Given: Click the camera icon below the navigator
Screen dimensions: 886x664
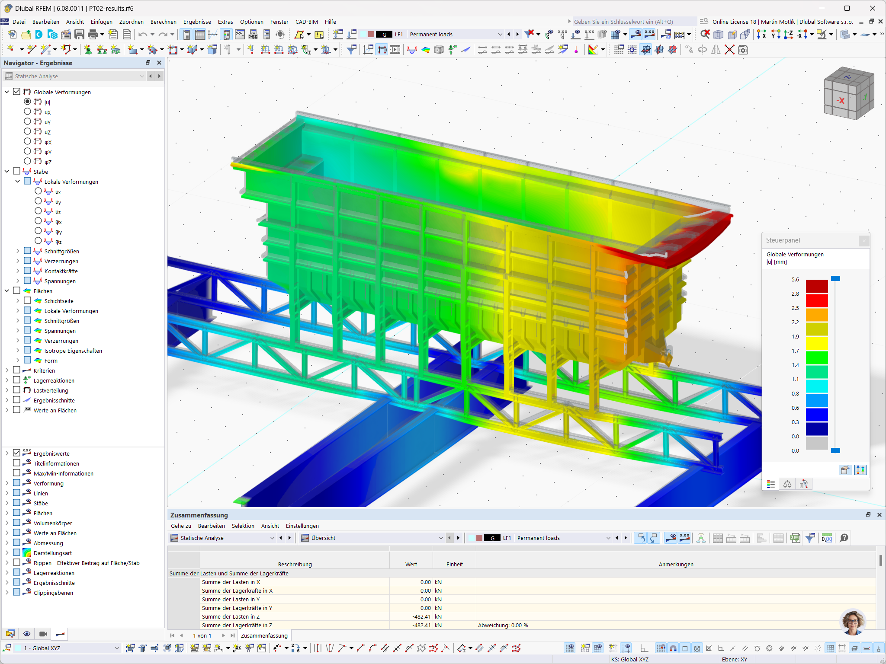Looking at the screenshot, I should (43, 634).
